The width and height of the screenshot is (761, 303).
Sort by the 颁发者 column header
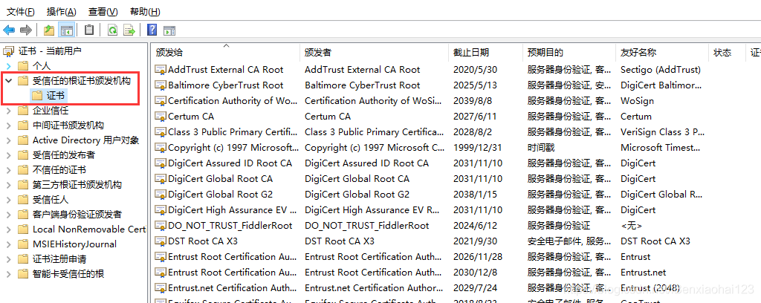pyautogui.click(x=375, y=53)
